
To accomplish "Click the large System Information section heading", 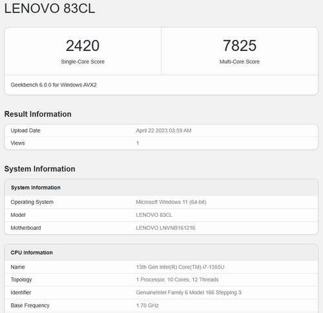I will click(39, 169).
